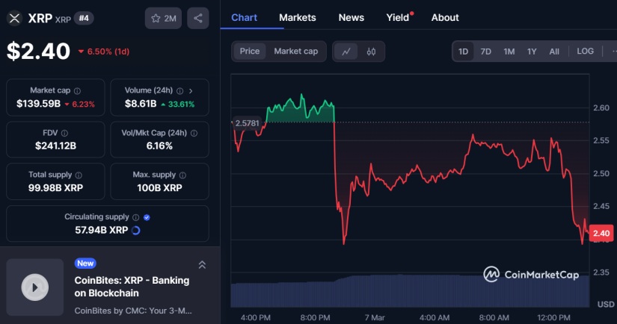Click the 57.94B XRP circulating supply value
The image size is (617, 324).
(x=102, y=230)
